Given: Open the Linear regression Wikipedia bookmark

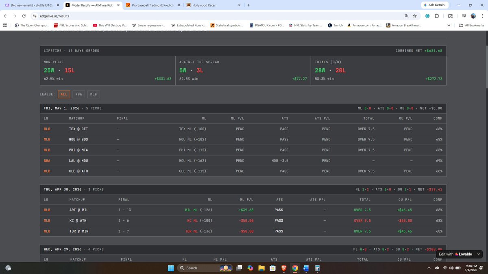Looking at the screenshot, I should pyautogui.click(x=148, y=25).
